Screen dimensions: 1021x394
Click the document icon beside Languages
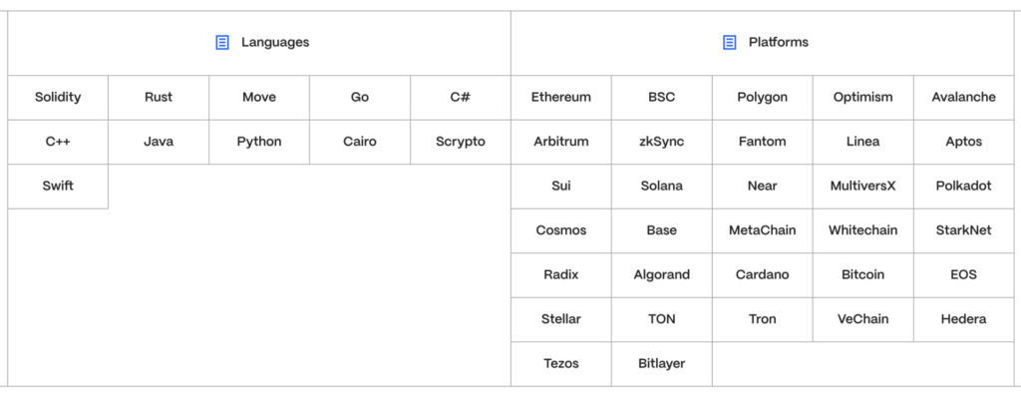[x=222, y=42]
